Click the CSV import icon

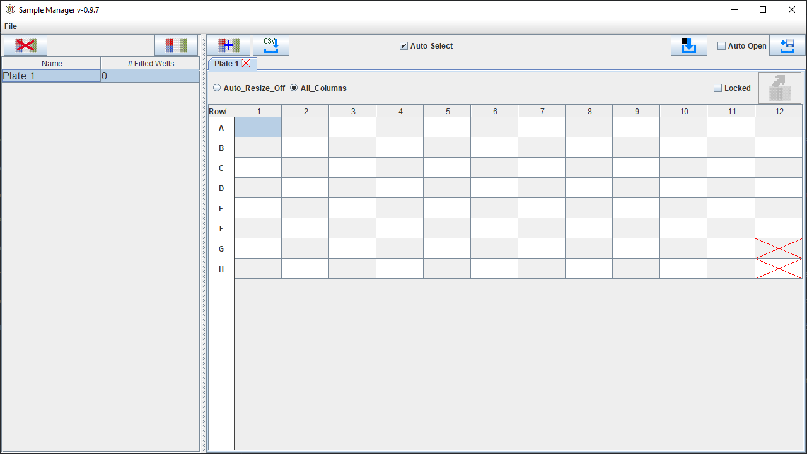pyautogui.click(x=271, y=45)
